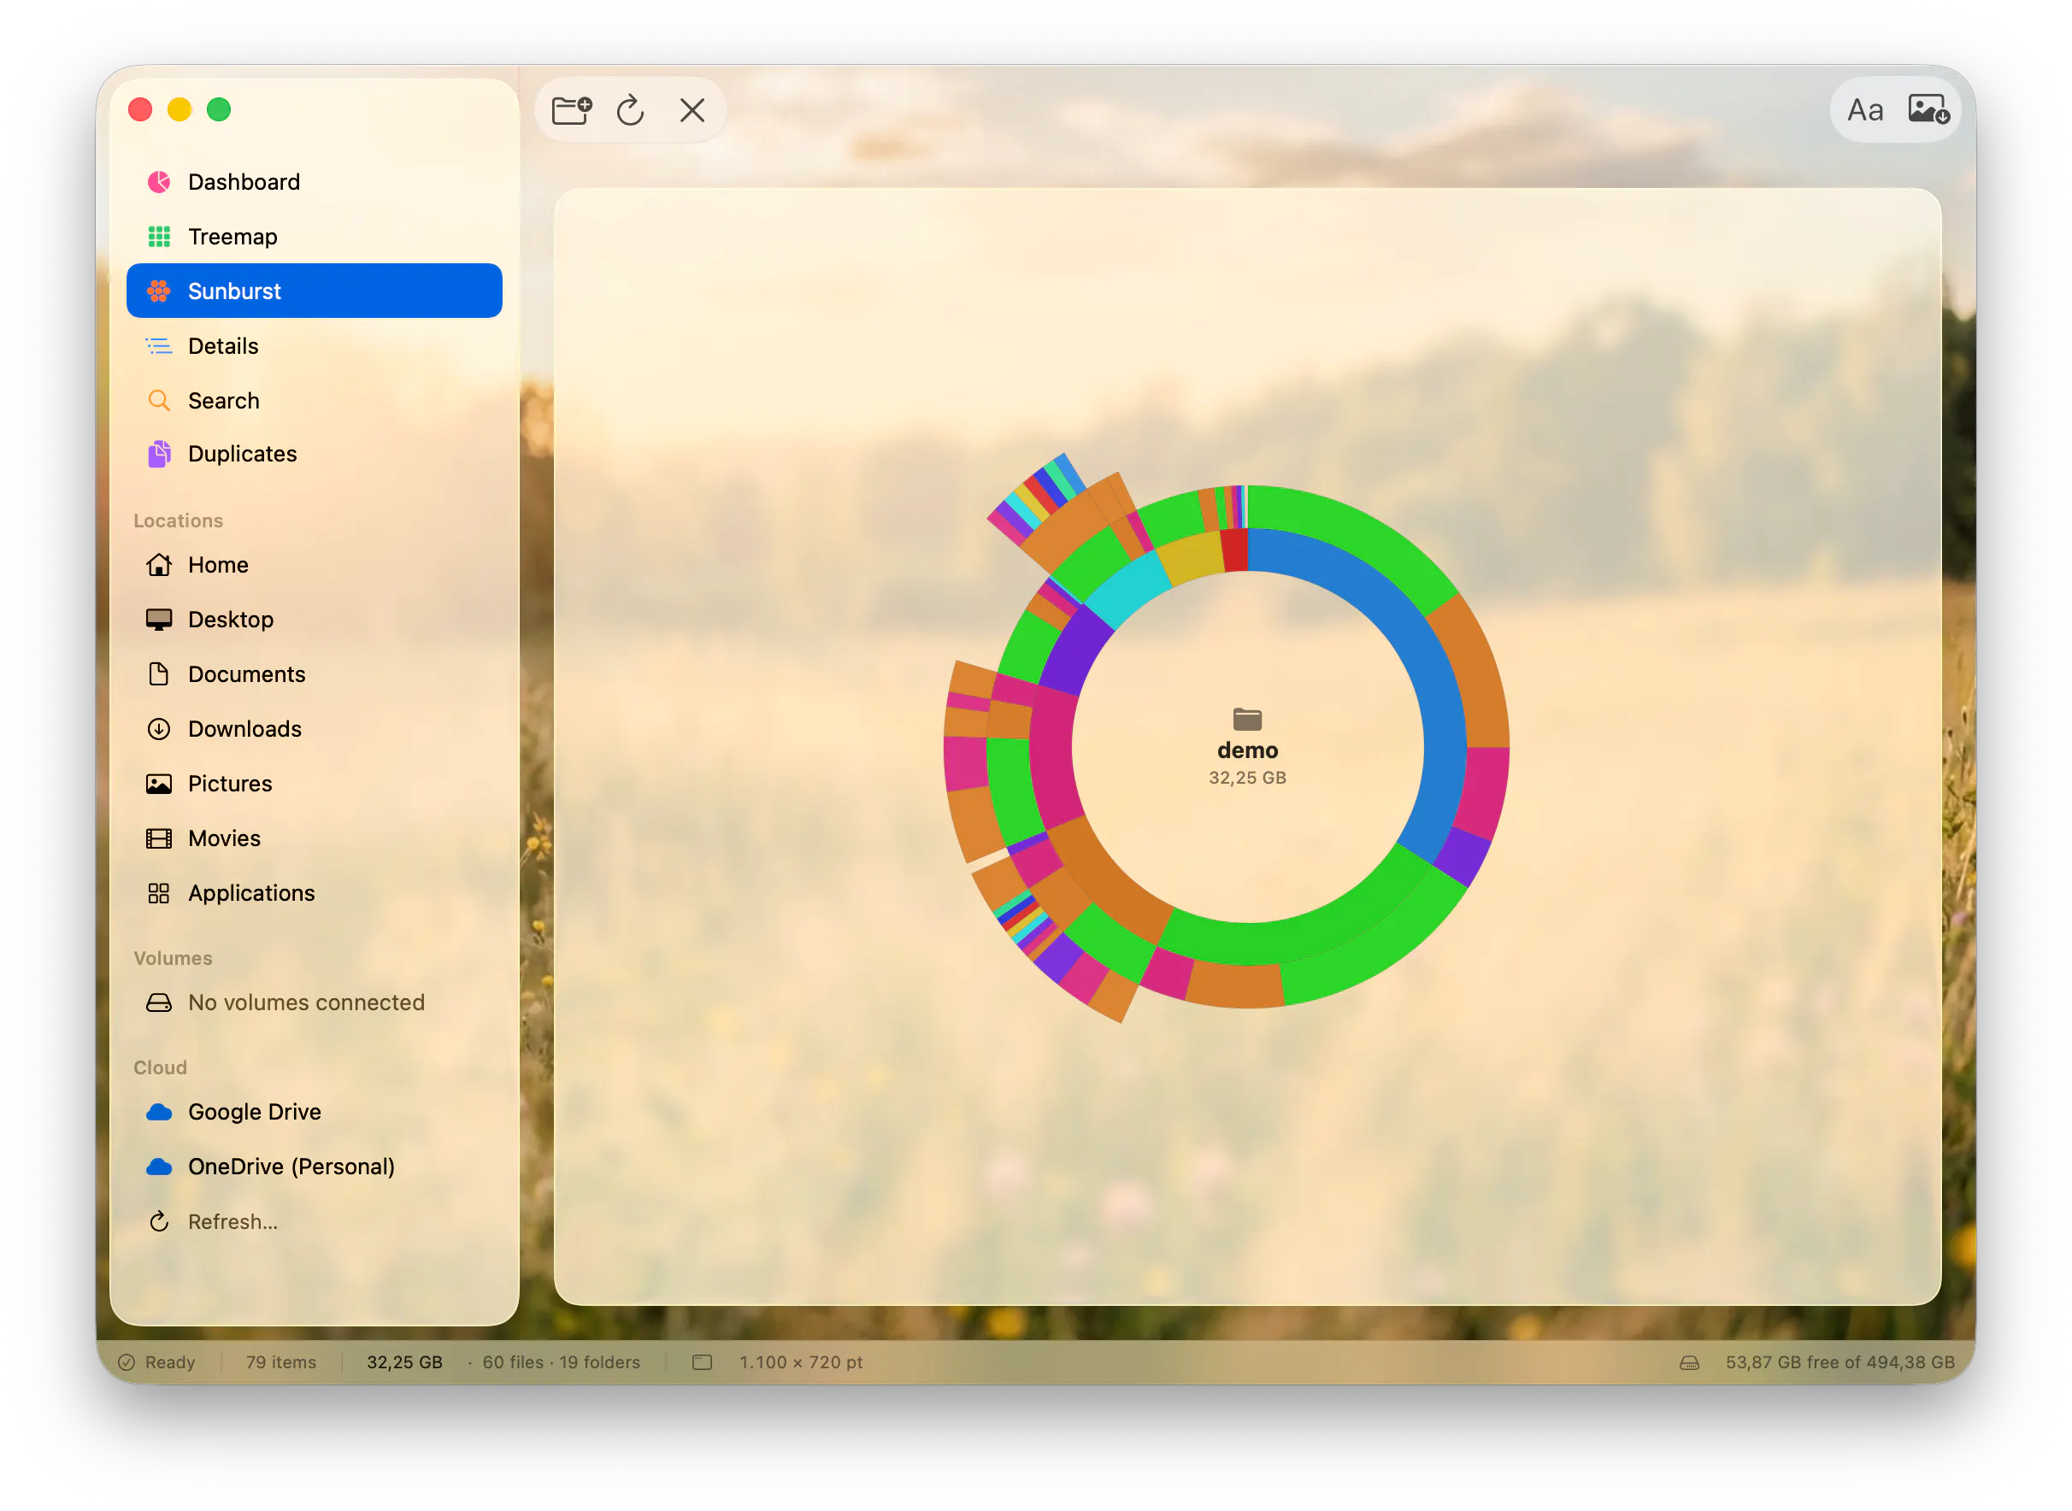Click the 32,25 GB status bar value
The width and height of the screenshot is (2072, 1511).
(x=405, y=1364)
